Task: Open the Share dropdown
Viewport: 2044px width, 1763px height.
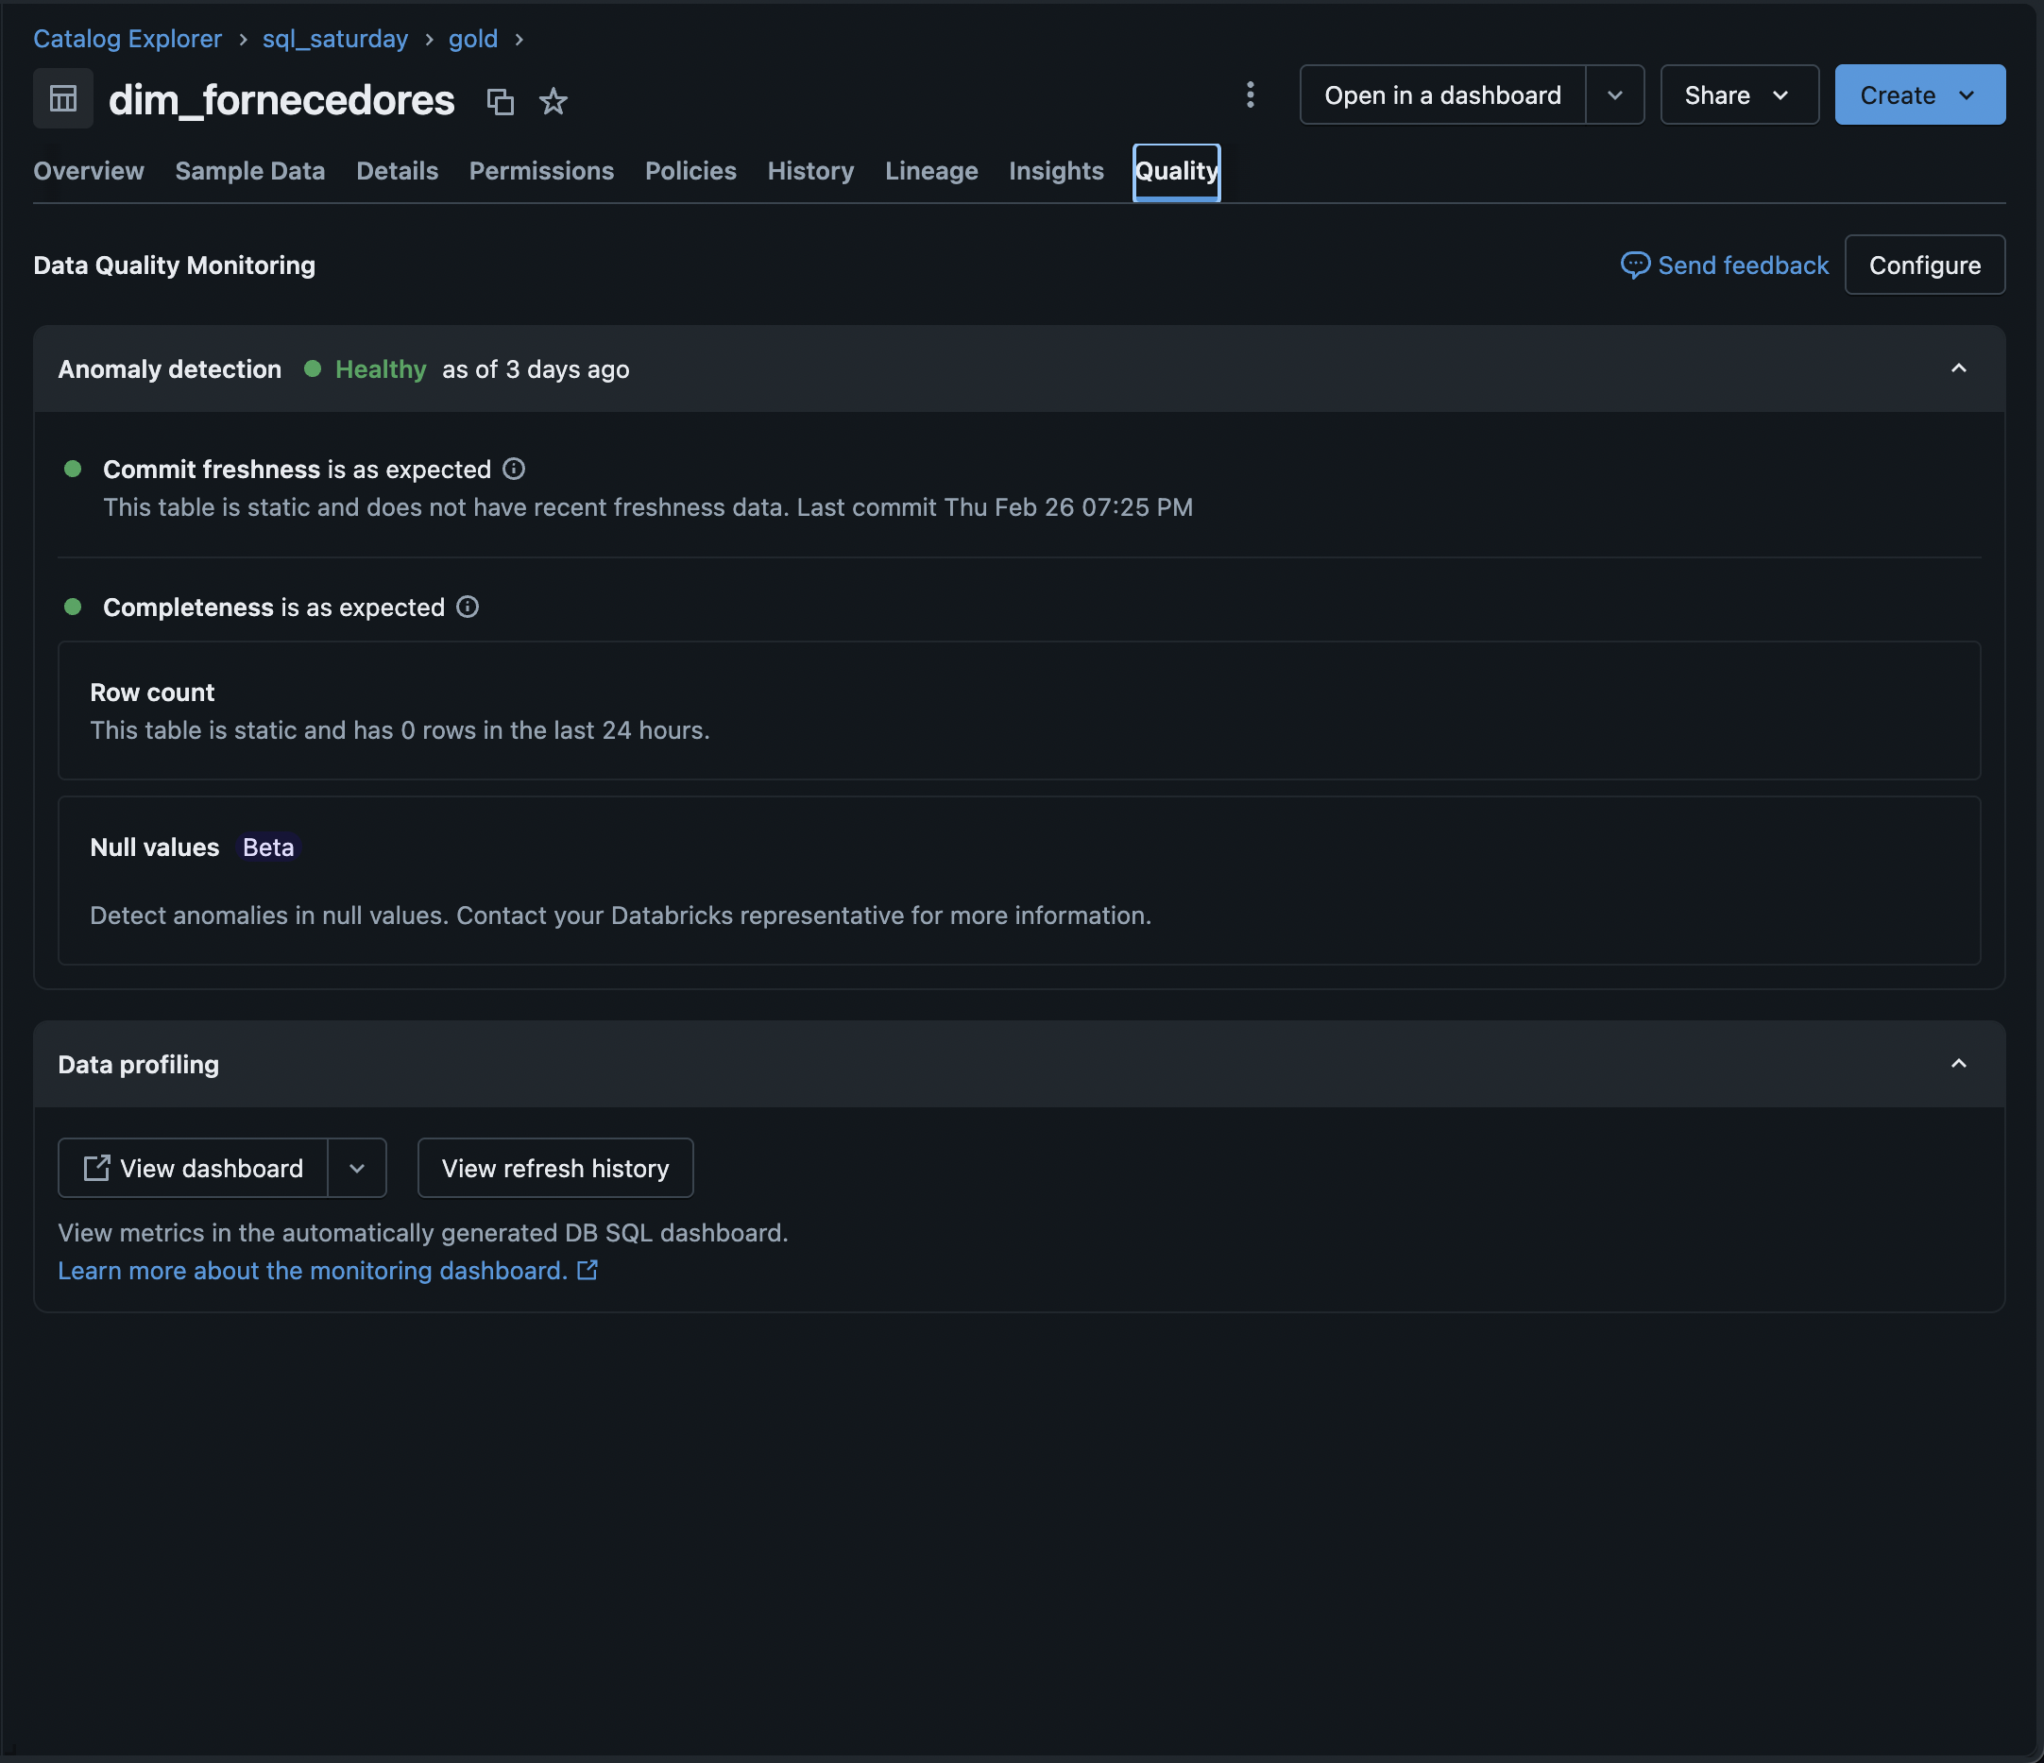Action: [x=1739, y=95]
